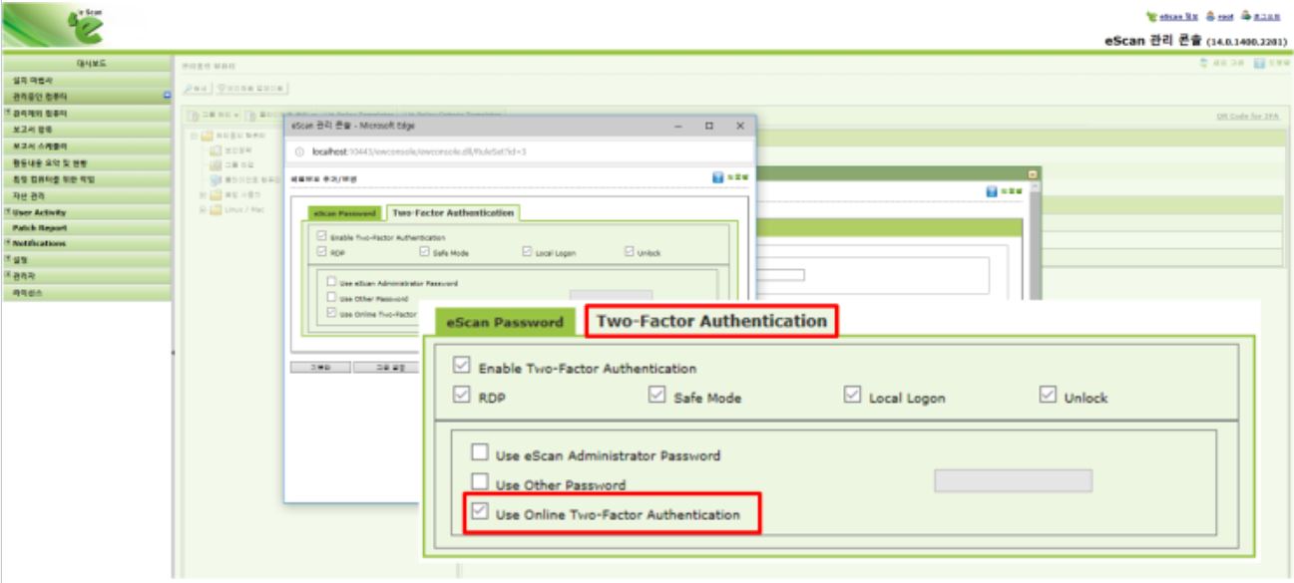
Task: Toggle Safe Mode checkbox in Edge popup
Action: coord(425,253)
